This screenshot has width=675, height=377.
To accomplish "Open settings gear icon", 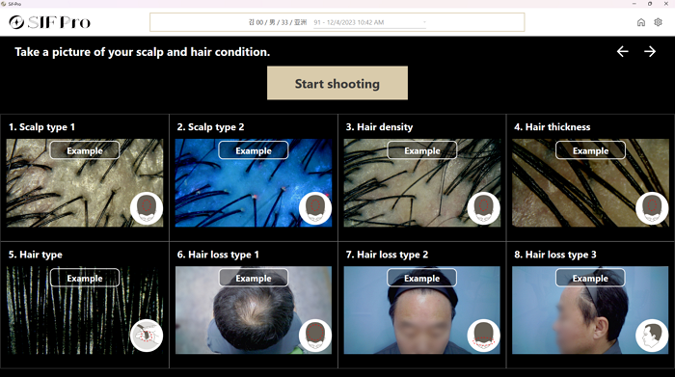I will click(x=658, y=22).
